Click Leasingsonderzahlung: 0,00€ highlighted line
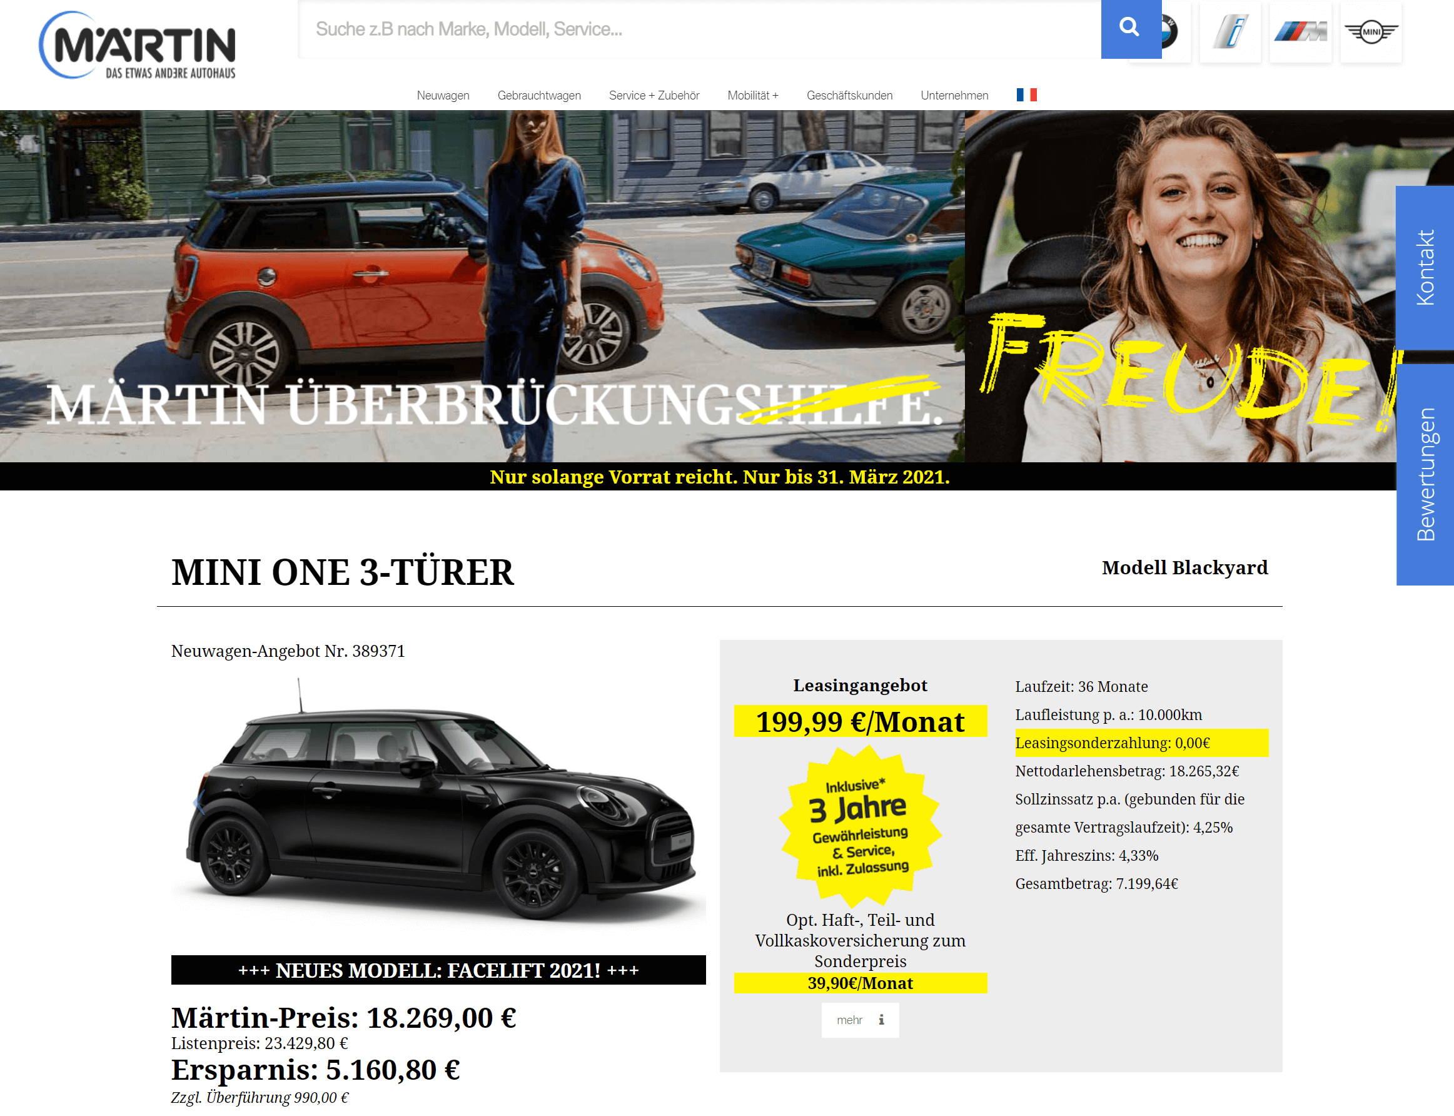 (1141, 743)
